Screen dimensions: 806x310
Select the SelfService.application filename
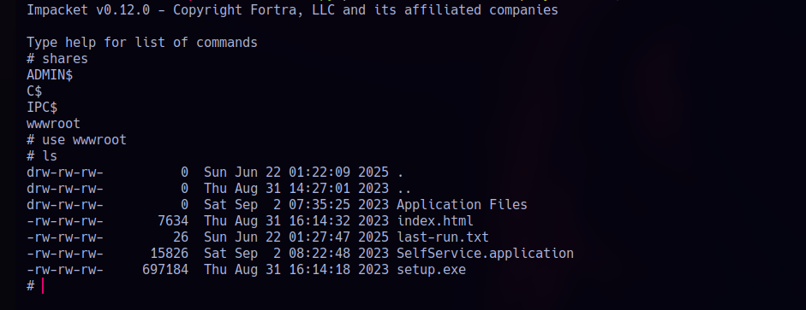pyautogui.click(x=485, y=253)
